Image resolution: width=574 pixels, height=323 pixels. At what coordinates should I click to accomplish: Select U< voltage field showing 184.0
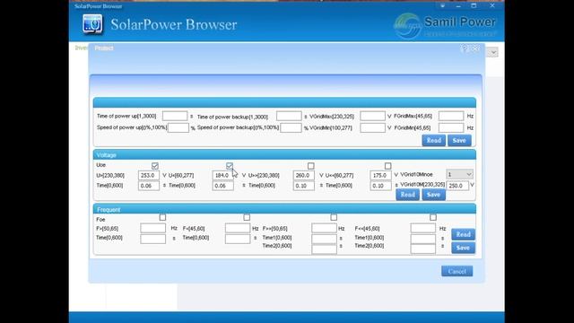[223, 176]
